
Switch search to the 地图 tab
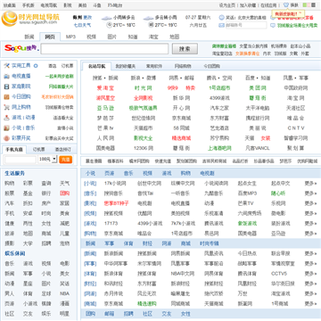(x=175, y=37)
